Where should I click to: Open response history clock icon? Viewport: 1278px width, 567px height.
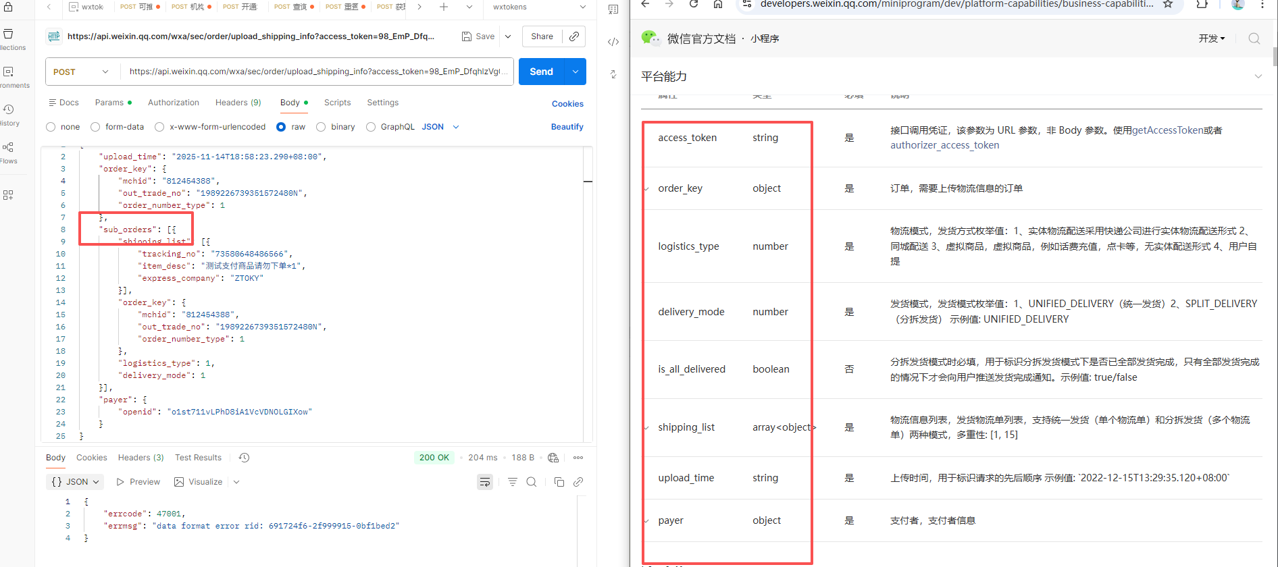(245, 458)
